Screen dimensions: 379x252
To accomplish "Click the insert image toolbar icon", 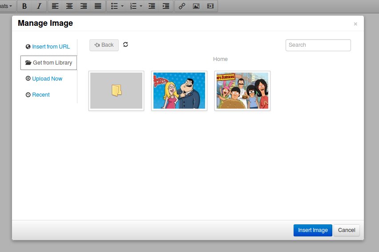I will pos(196,6).
